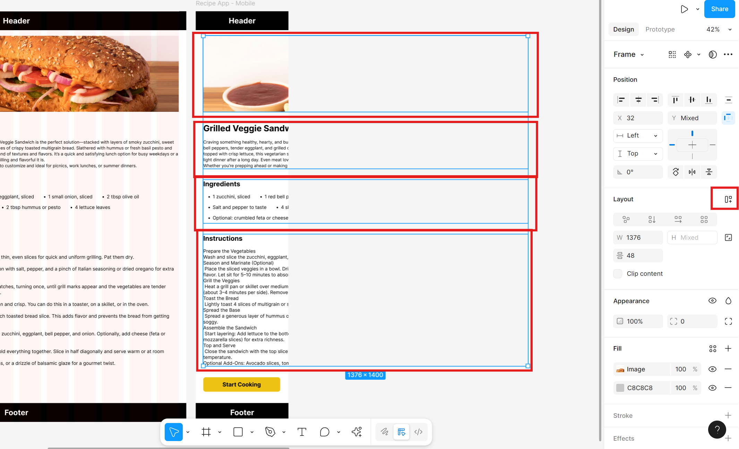Select the Text tool in bottom toolbar
This screenshot has width=739, height=449.
302,432
